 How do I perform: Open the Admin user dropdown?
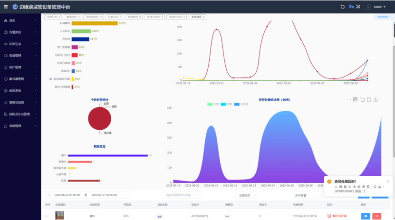(379, 7)
